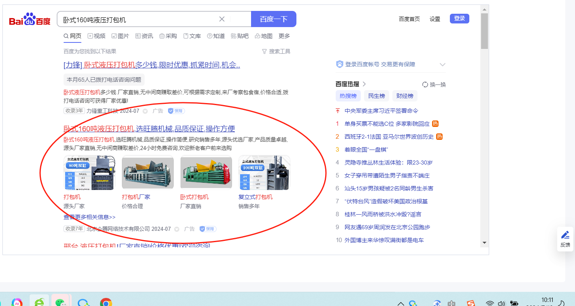Open the 查看更多相关信息 link
Screen dimensions: 575x306
[x=89, y=217]
